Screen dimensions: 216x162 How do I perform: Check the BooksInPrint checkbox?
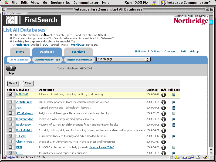coord(10,130)
